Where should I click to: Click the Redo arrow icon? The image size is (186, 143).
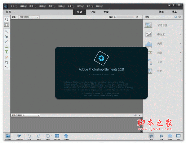(39, 137)
